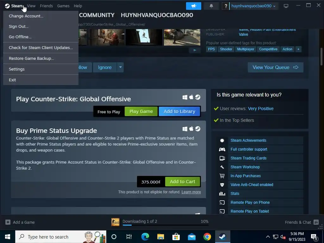Click the Add a Game plus icon
Screen dimensions: 324x243
coord(8,222)
